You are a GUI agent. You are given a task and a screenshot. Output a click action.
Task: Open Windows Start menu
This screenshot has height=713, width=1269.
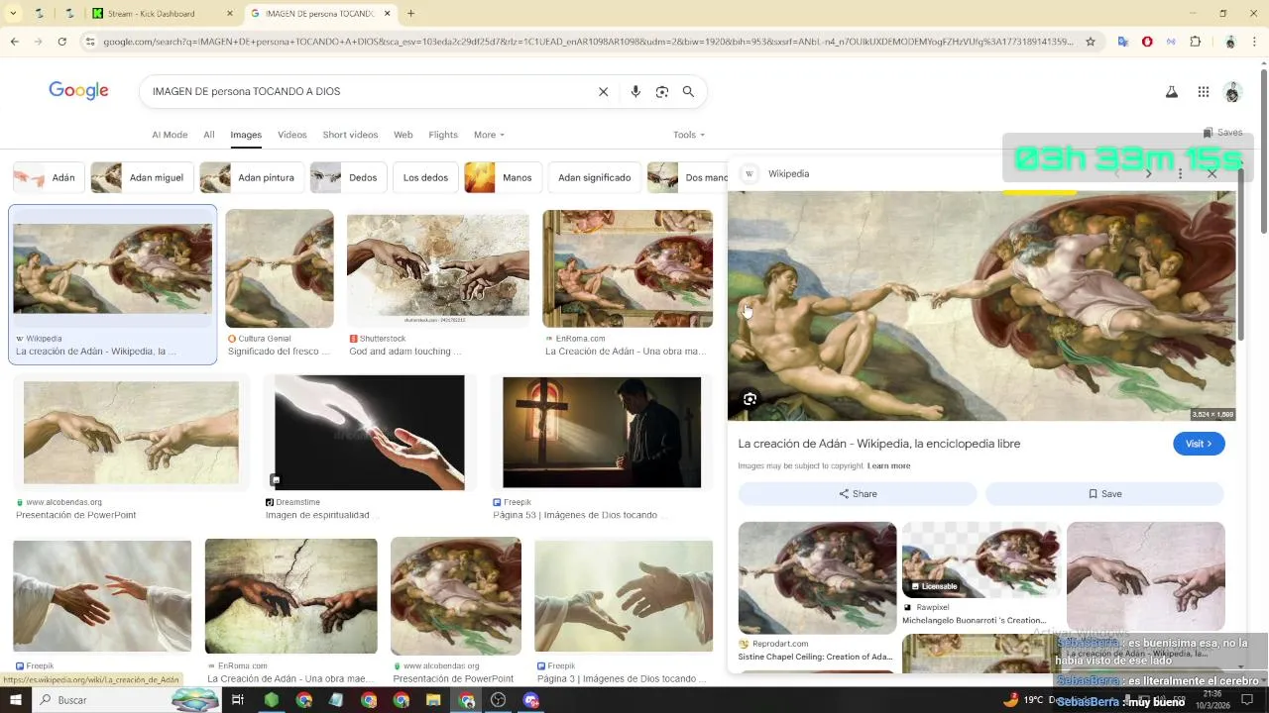tap(16, 700)
